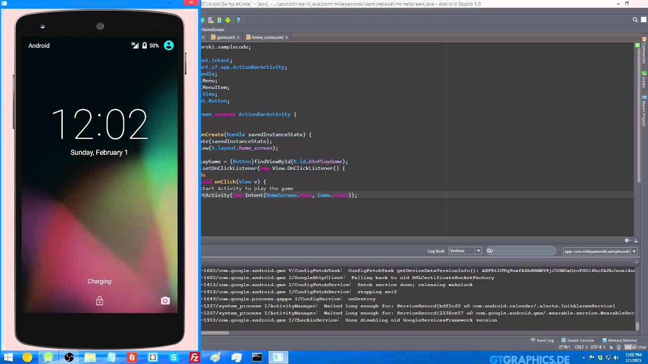Click the 'Charging' text on emulator
648x364 pixels.
click(x=99, y=281)
